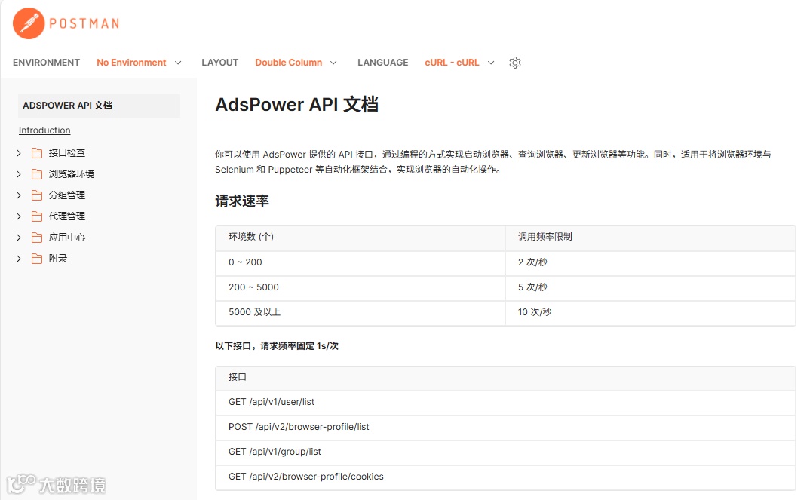Click the 0 ~ 200 table cell

[360, 263]
